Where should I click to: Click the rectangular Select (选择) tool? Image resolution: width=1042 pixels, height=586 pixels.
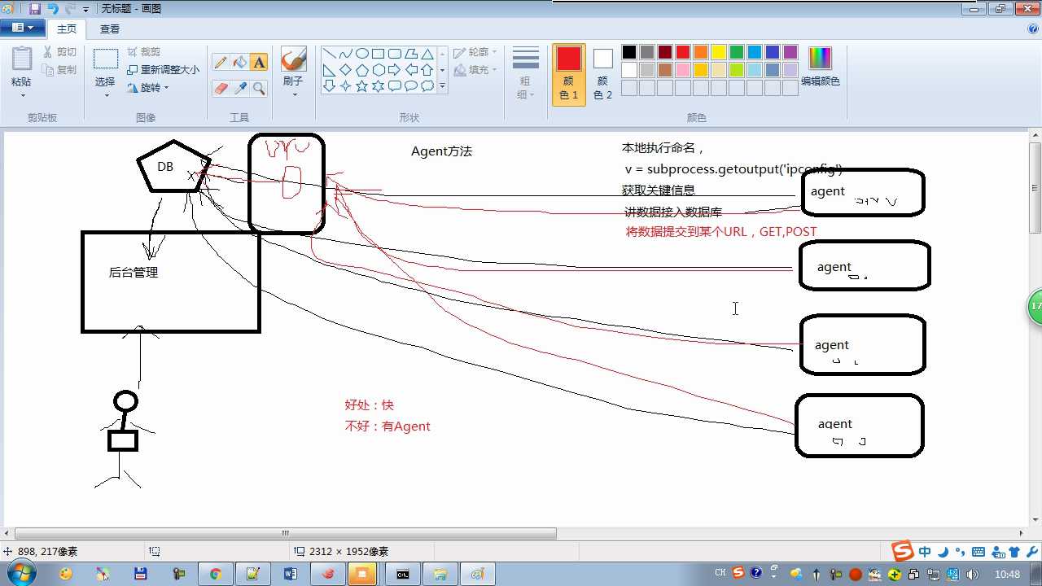point(105,59)
